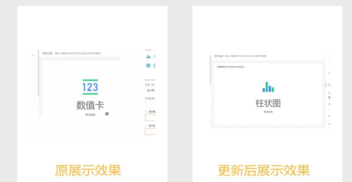Image resolution: width=352 pixels, height=182 pixels.
Task: Click the plus icon beside the original-effect canvas
Action: point(33,55)
